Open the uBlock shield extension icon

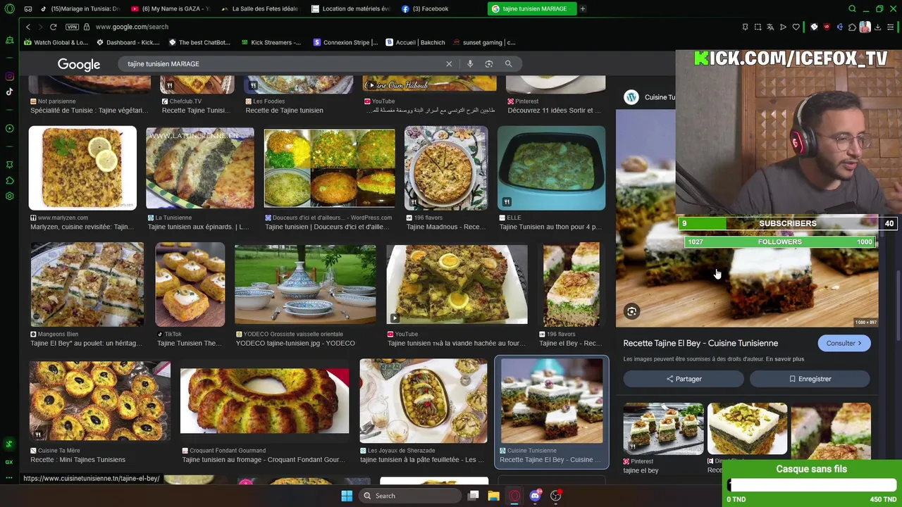827,27
